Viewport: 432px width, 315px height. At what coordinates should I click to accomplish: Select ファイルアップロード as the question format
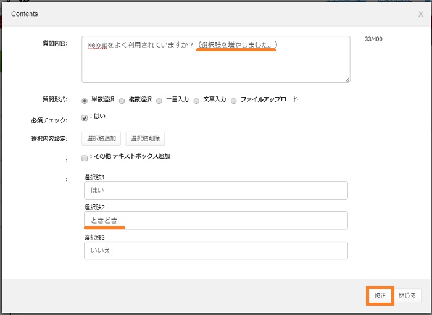point(234,100)
